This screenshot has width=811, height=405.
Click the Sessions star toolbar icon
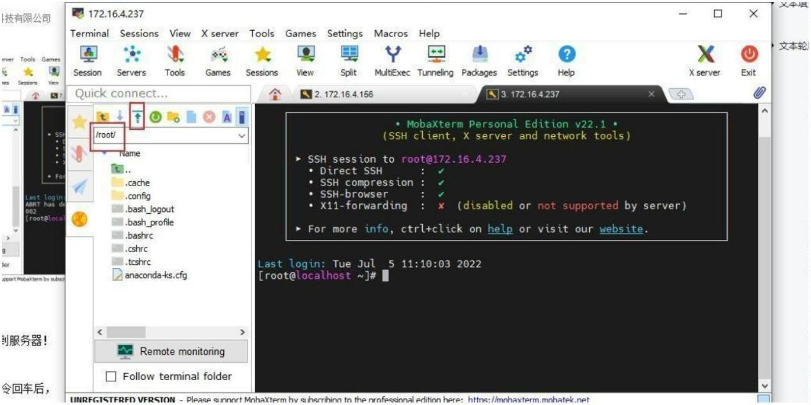pos(262,54)
